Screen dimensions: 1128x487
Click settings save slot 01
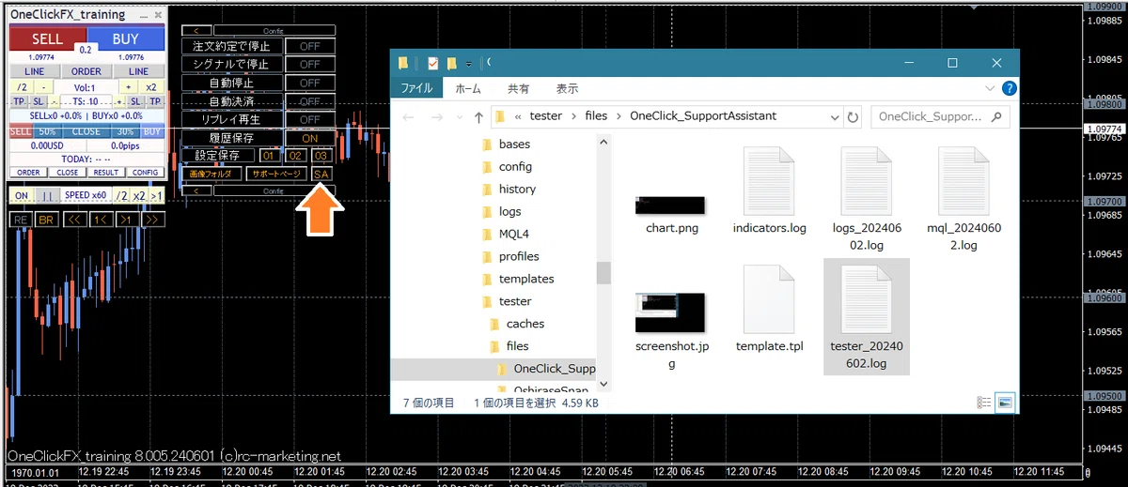click(269, 156)
